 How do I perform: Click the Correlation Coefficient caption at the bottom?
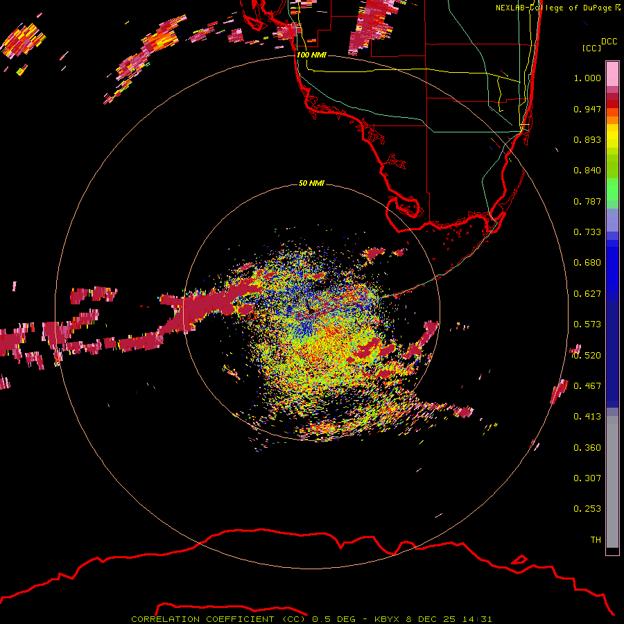pyautogui.click(x=311, y=619)
